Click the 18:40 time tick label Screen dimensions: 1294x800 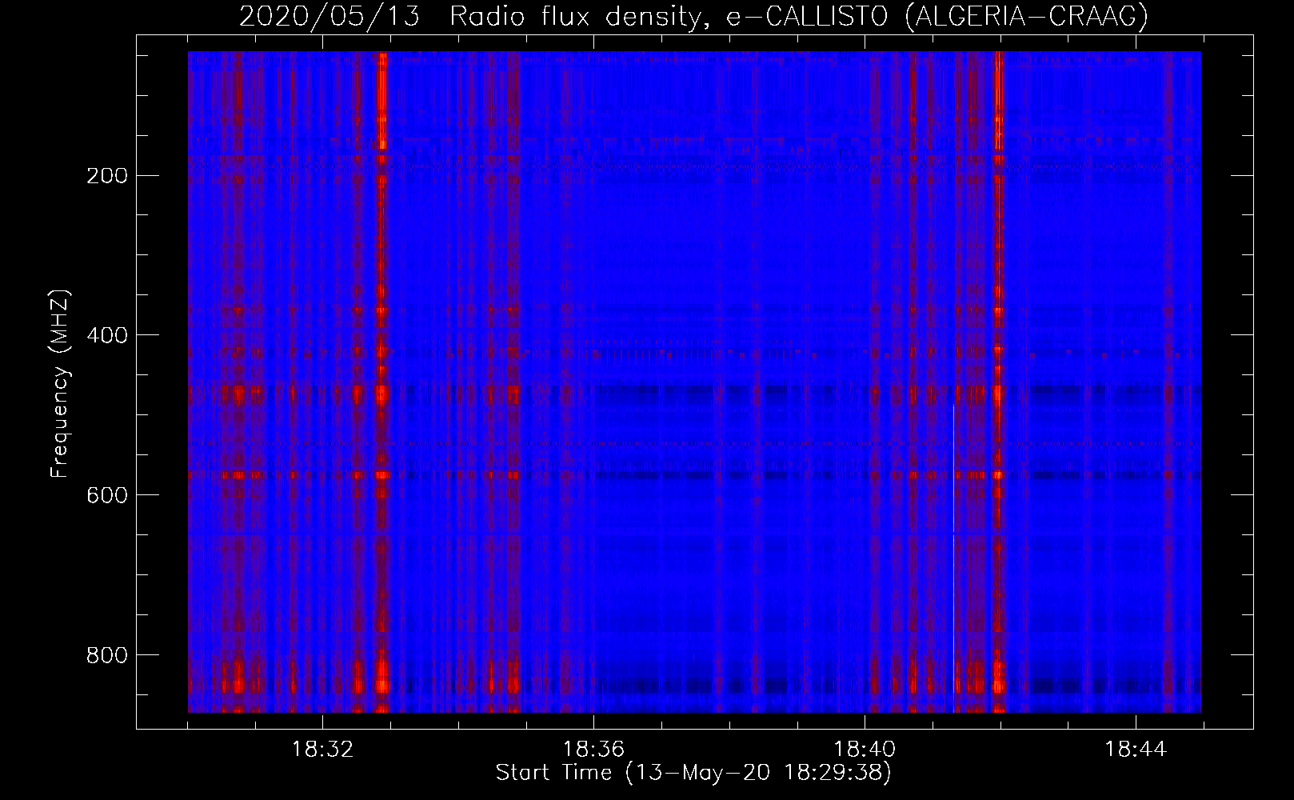[865, 750]
